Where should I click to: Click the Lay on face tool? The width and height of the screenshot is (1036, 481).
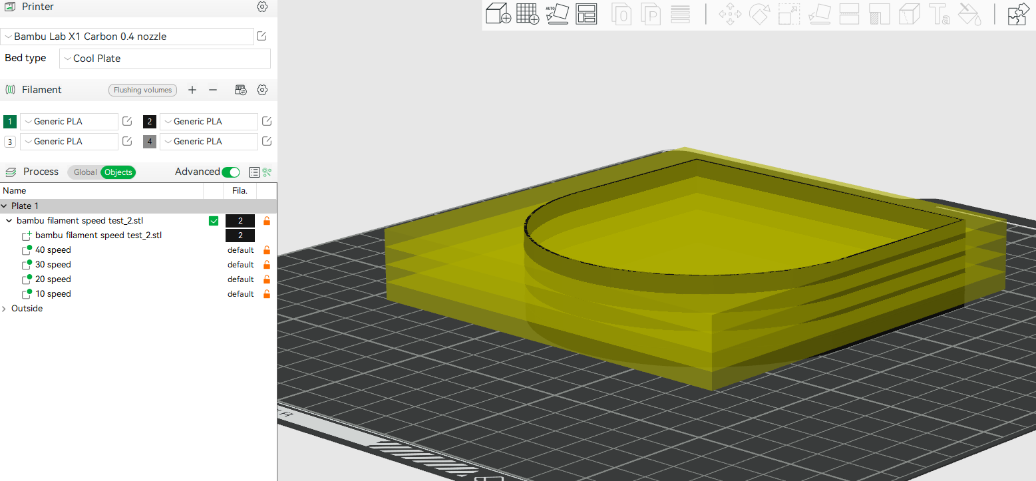[819, 13]
